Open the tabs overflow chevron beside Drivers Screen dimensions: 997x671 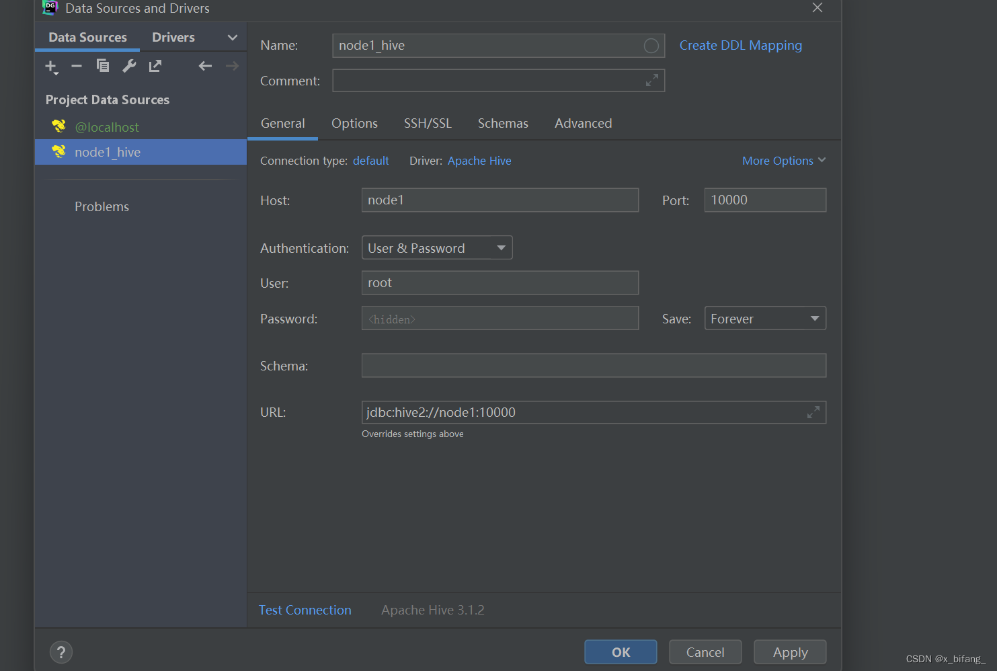(233, 38)
